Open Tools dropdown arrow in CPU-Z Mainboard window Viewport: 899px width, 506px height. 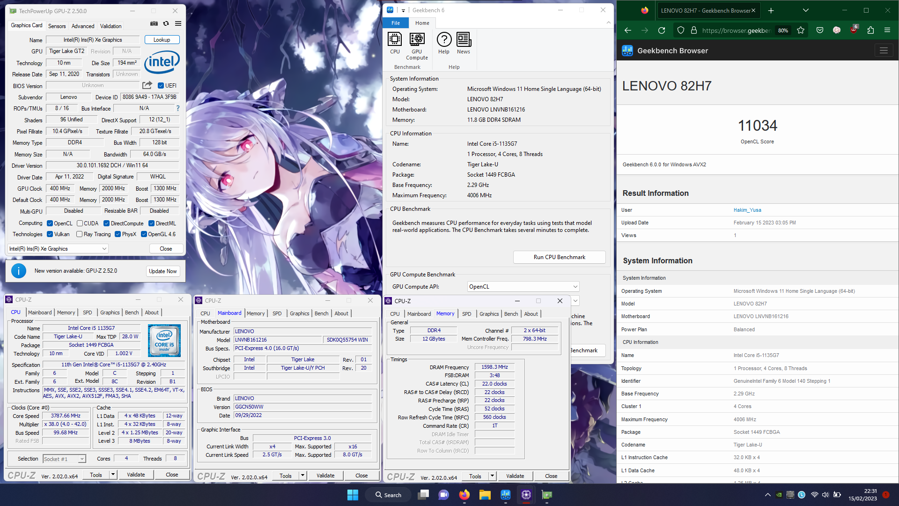coord(302,476)
